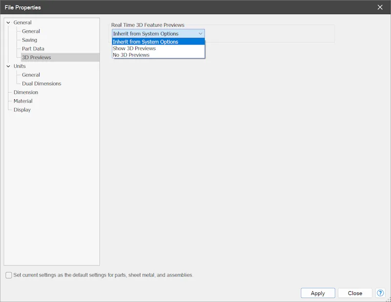The width and height of the screenshot is (391, 302).
Task: Open the Part Data settings page
Action: coord(33,49)
